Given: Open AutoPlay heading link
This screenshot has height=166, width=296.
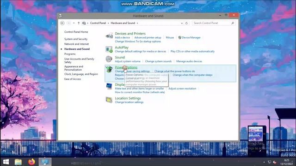Looking at the screenshot, I should tap(122, 47).
